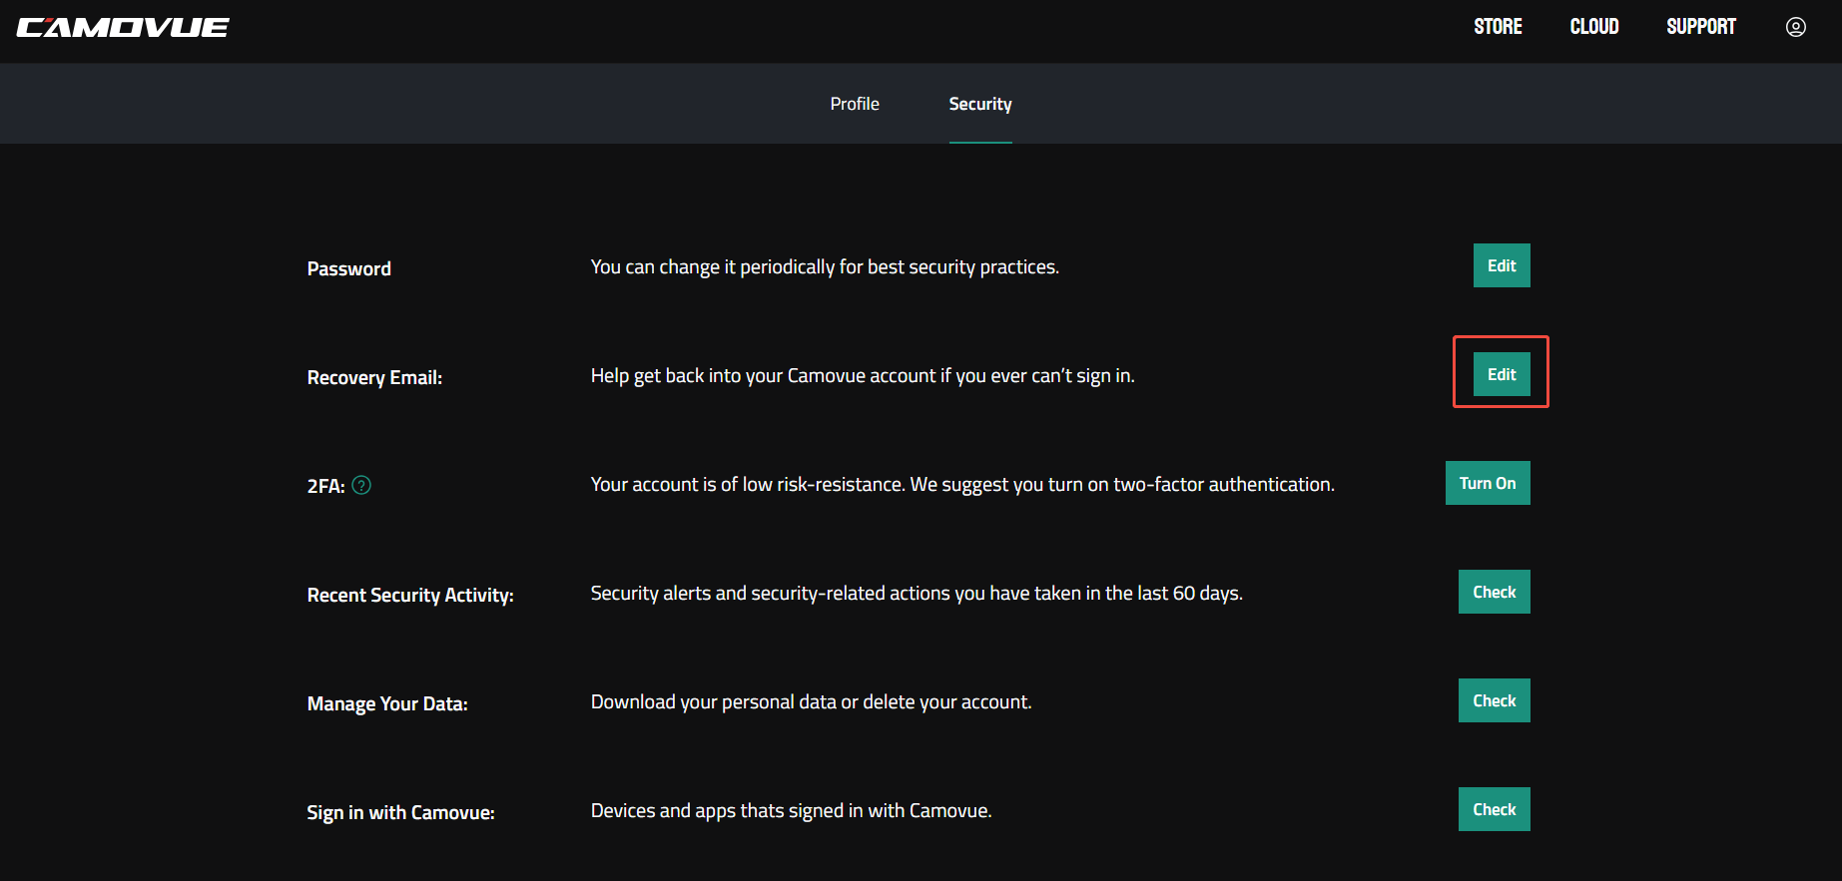Click the Recent Security Activity label
The image size is (1842, 881).
click(410, 595)
